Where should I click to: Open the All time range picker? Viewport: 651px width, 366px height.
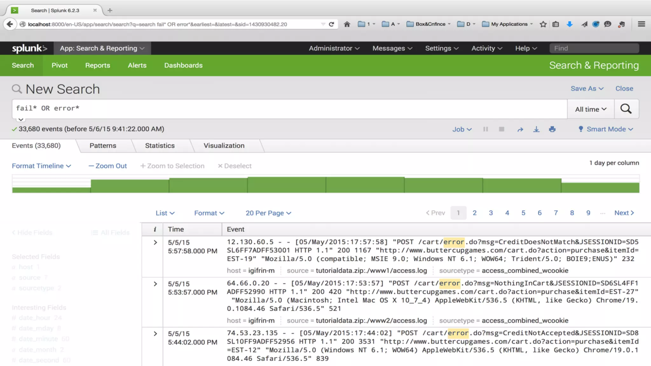click(x=591, y=109)
